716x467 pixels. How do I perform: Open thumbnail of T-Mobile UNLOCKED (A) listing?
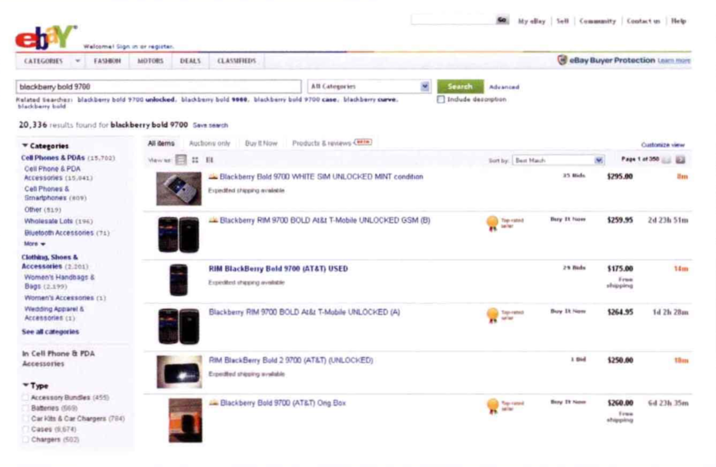point(179,326)
